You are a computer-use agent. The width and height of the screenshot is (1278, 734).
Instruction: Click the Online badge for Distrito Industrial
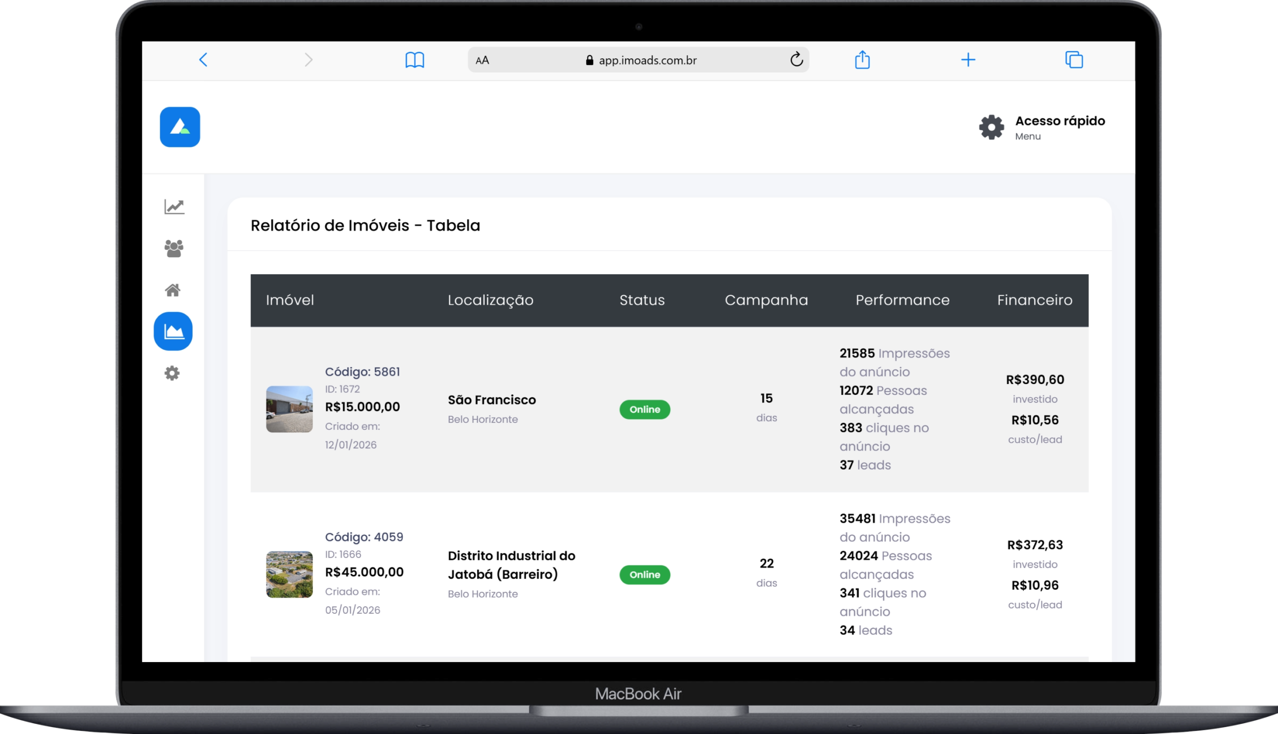pos(644,575)
